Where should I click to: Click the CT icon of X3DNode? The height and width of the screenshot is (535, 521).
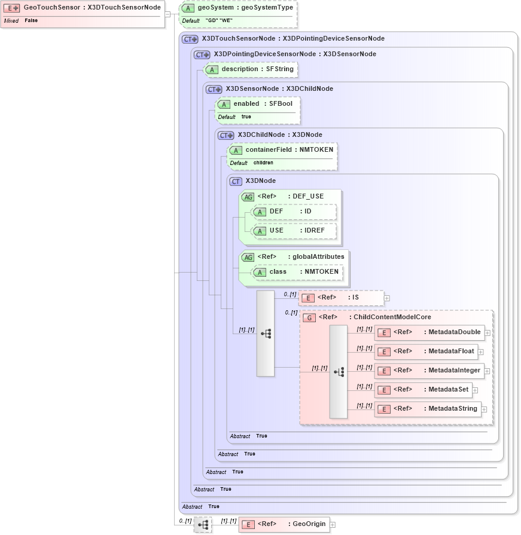click(x=236, y=182)
